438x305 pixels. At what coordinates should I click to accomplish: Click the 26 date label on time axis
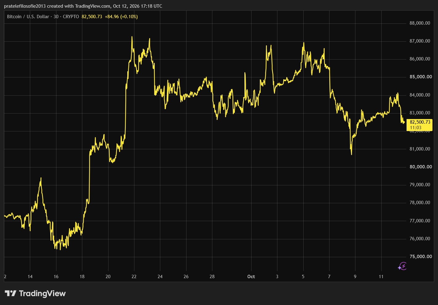pos(186,277)
